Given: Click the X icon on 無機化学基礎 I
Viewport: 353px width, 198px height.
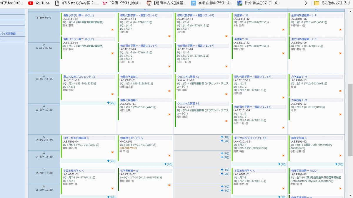Looking at the screenshot, I should pyautogui.click(x=169, y=114).
